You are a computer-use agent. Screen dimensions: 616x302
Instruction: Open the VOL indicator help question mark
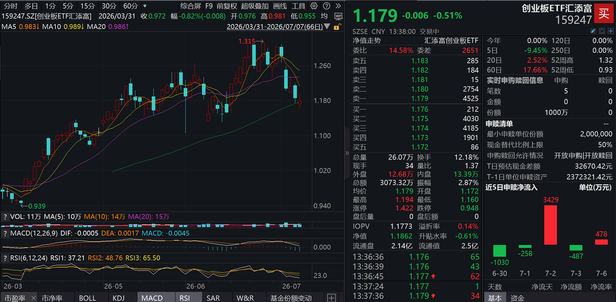(x=5, y=217)
